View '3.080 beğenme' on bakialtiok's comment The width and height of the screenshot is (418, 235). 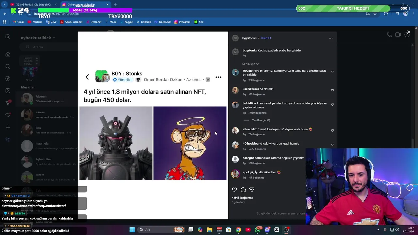tap(257, 113)
